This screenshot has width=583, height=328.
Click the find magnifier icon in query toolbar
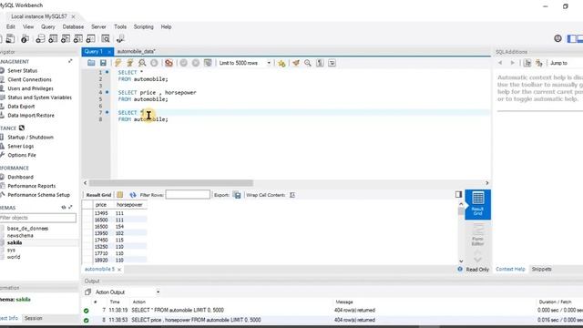tap(308, 63)
